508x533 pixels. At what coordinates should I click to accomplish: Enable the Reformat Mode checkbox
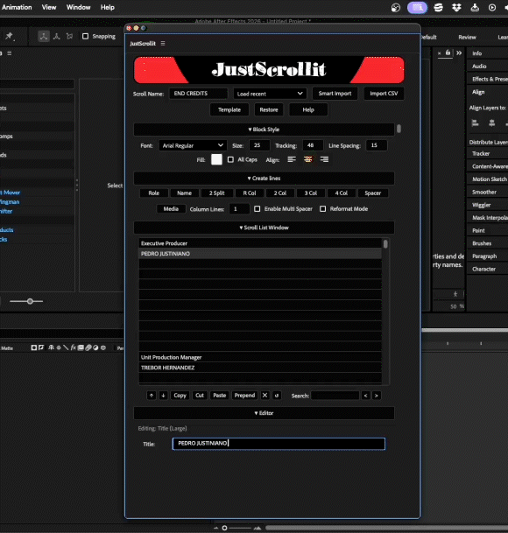click(x=322, y=208)
